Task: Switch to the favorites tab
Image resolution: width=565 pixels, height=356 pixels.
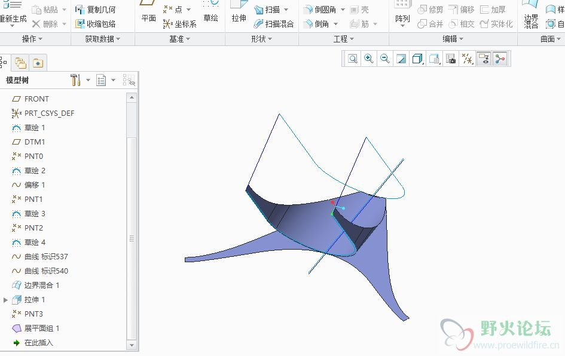Action: [x=38, y=63]
